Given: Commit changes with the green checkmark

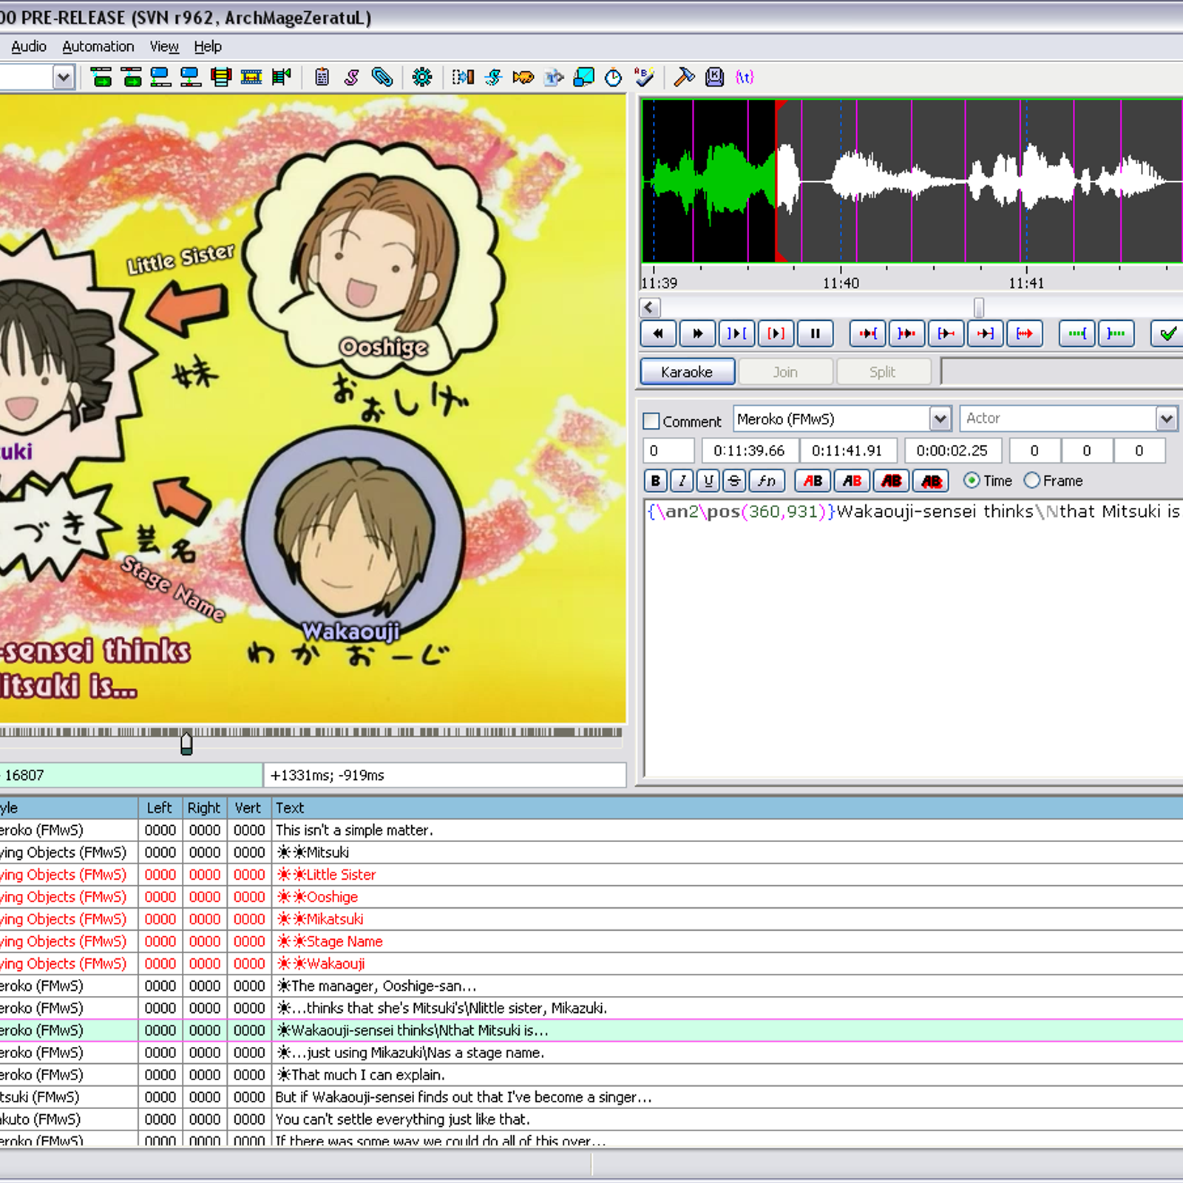Looking at the screenshot, I should [x=1168, y=333].
